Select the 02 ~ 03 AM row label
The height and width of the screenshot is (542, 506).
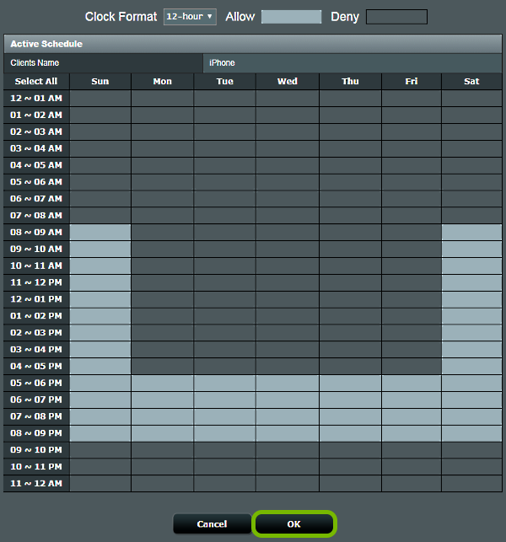[36, 131]
